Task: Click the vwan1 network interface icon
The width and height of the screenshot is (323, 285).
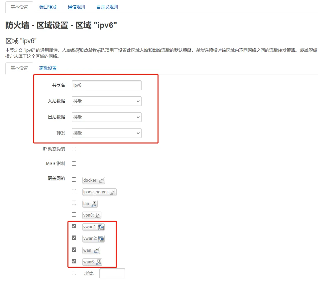Action: pos(101,227)
